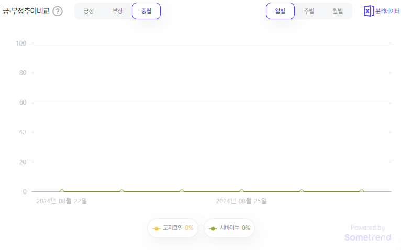Click the data point above 2024년 08월 25일
Image resolution: width=401 pixels, height=250 pixels.
point(242,191)
